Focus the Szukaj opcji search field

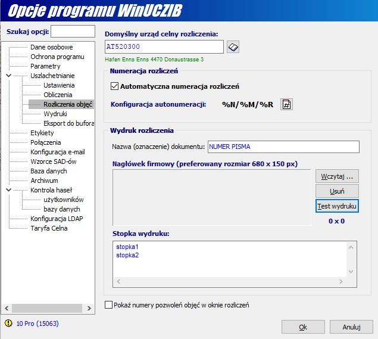click(73, 32)
